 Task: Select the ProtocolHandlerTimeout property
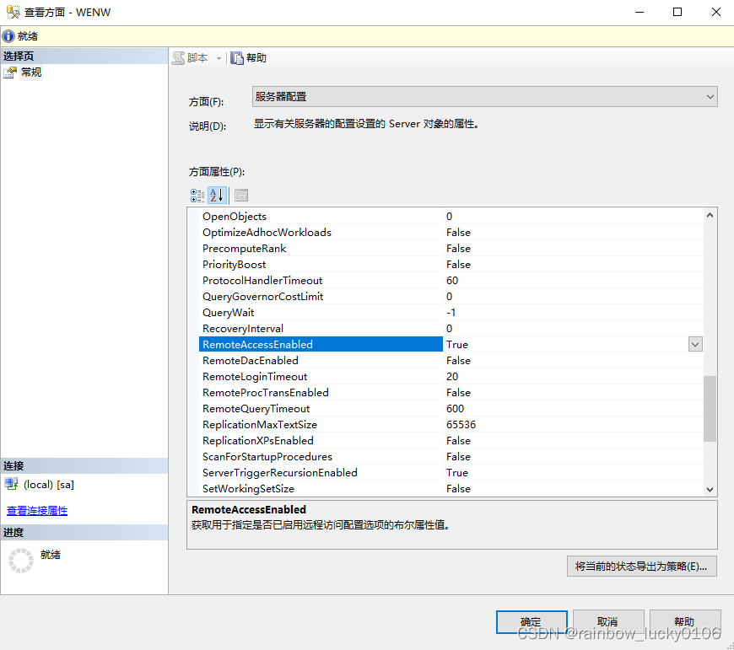pyautogui.click(x=451, y=280)
